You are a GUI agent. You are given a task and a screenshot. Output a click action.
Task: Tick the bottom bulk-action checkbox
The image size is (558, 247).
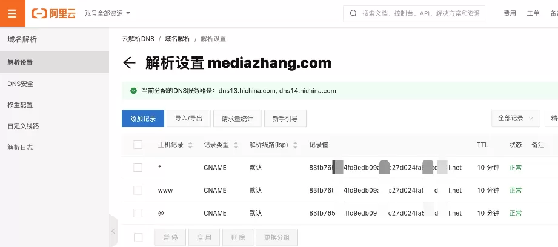point(138,237)
